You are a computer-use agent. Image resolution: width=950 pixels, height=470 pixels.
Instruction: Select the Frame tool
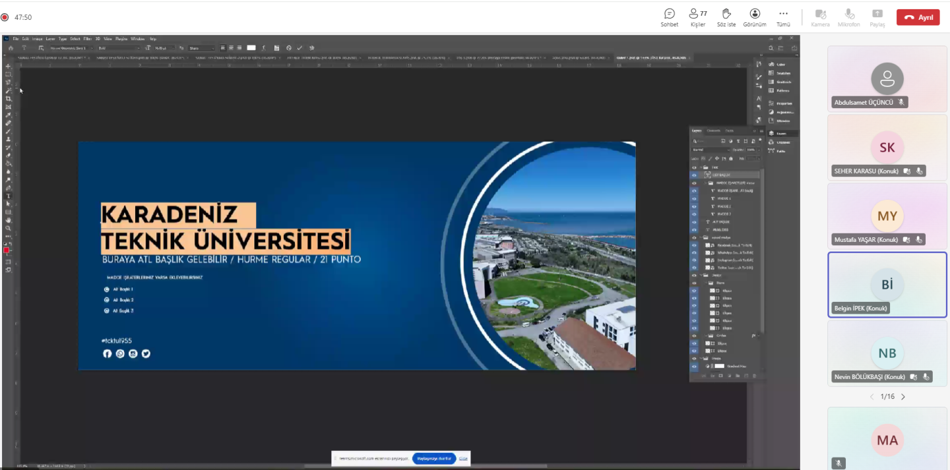coord(8,107)
